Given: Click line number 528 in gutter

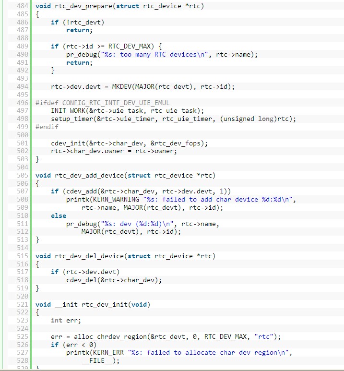Looking at the screenshot, I should pos(23,360).
